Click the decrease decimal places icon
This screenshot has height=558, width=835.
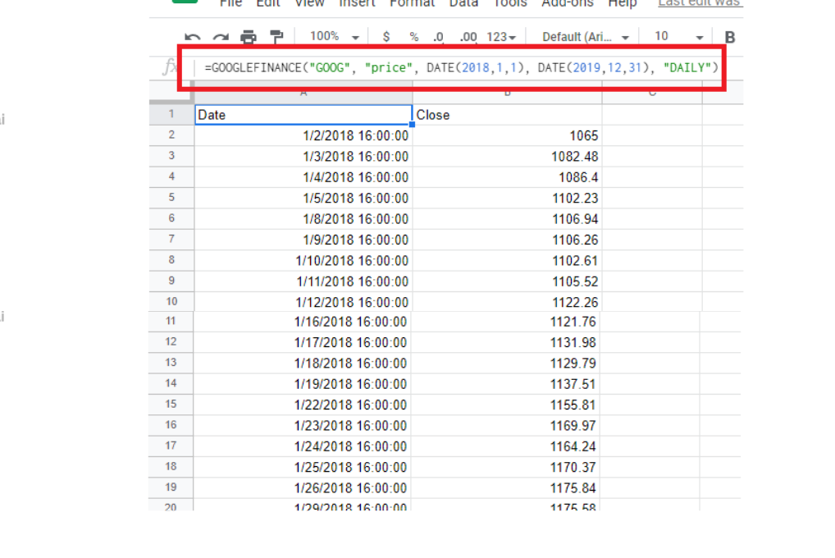(439, 38)
